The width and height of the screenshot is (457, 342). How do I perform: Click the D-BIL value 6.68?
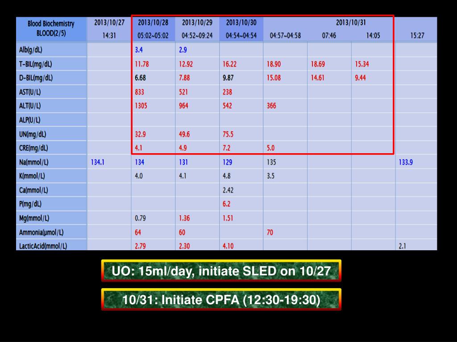click(140, 77)
